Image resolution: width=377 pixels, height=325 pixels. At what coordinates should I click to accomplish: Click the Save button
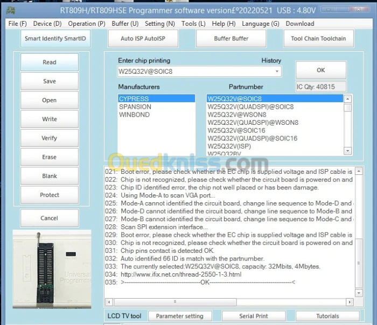50,81
